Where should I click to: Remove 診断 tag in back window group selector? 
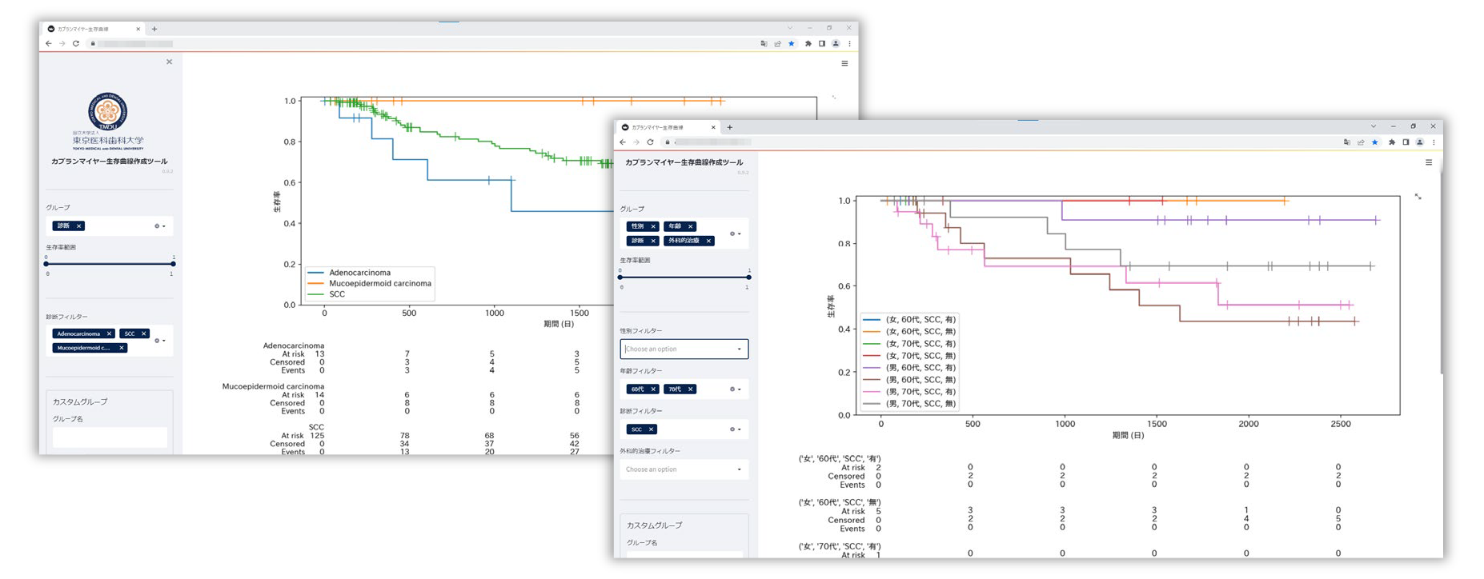click(78, 226)
